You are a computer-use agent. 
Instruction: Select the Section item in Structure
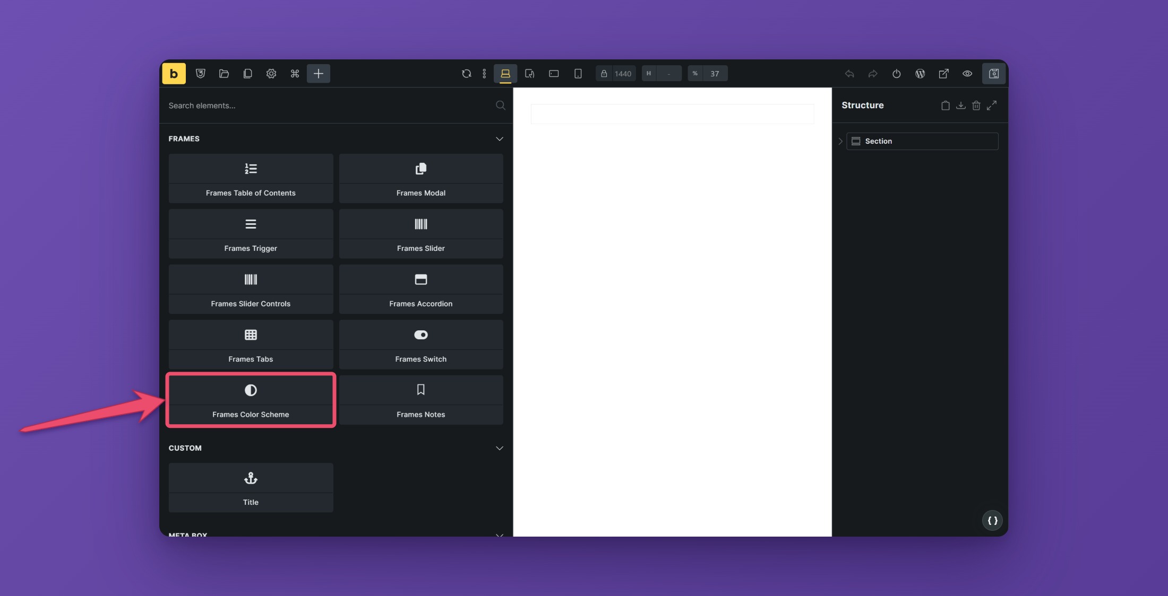pyautogui.click(x=922, y=141)
